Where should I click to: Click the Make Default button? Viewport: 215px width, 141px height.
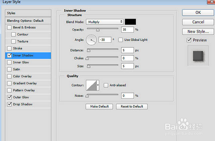[x=99, y=107]
